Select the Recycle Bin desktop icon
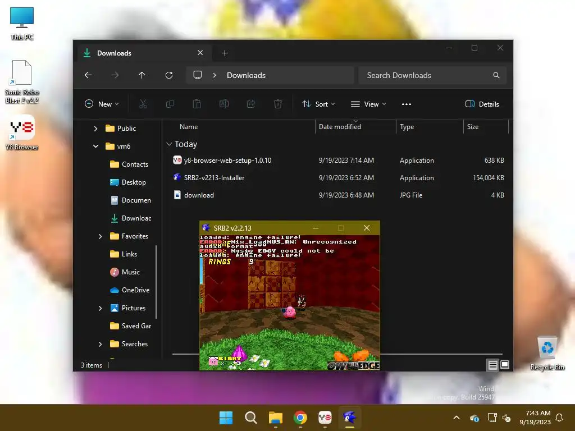The height and width of the screenshot is (431, 575). 547,354
